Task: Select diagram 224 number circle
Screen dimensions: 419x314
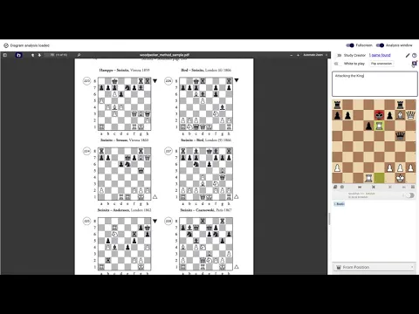Action: [86, 151]
